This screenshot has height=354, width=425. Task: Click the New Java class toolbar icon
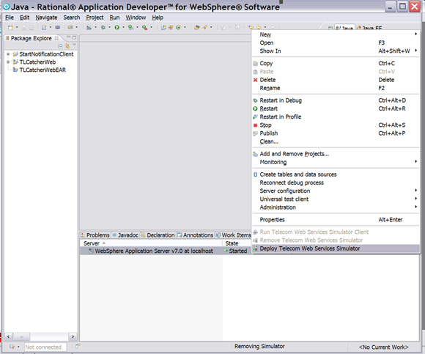(x=44, y=27)
